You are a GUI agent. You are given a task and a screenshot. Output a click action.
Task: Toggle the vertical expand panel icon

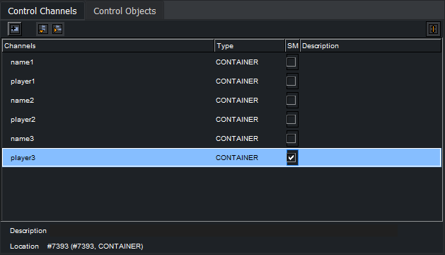433,29
